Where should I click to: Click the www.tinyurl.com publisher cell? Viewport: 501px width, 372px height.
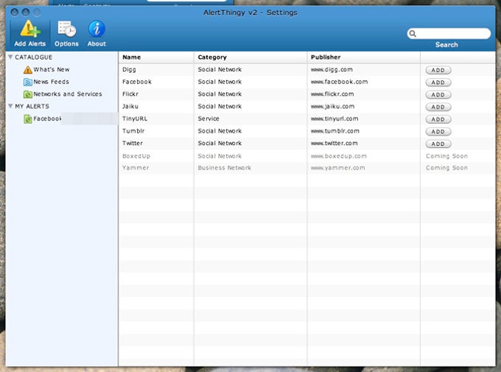(x=334, y=119)
